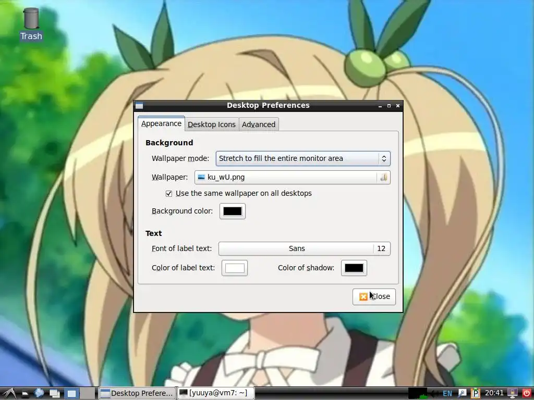Viewport: 534px width, 400px height.
Task: Click the Font of label text label
Action: click(x=181, y=248)
